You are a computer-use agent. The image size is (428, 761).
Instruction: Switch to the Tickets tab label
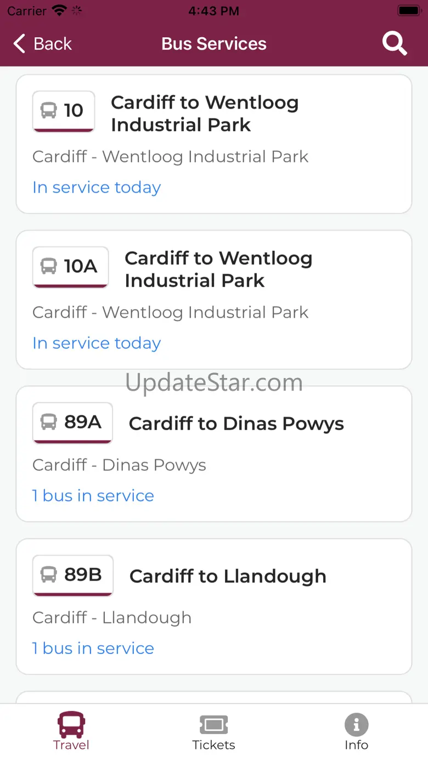(213, 745)
